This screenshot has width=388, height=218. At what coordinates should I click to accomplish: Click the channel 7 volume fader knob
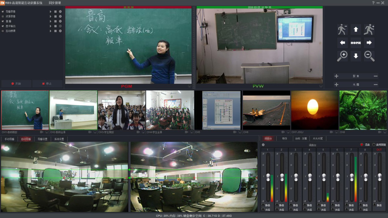(352, 177)
